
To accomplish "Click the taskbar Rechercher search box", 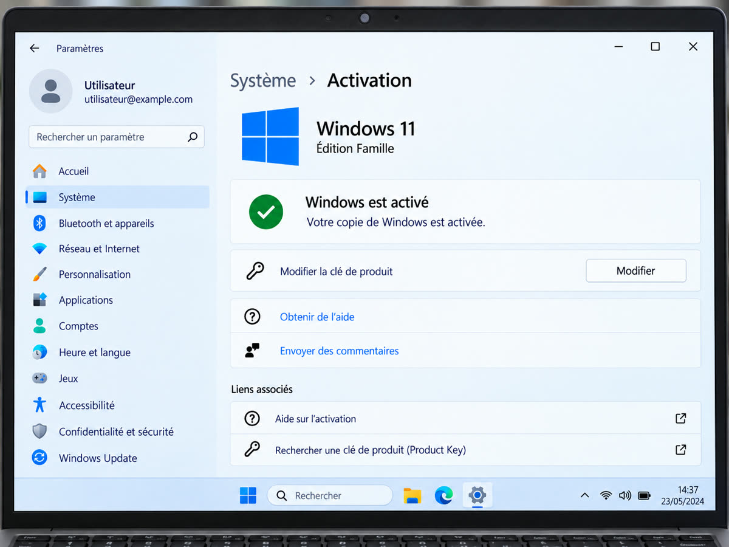I will [x=330, y=495].
